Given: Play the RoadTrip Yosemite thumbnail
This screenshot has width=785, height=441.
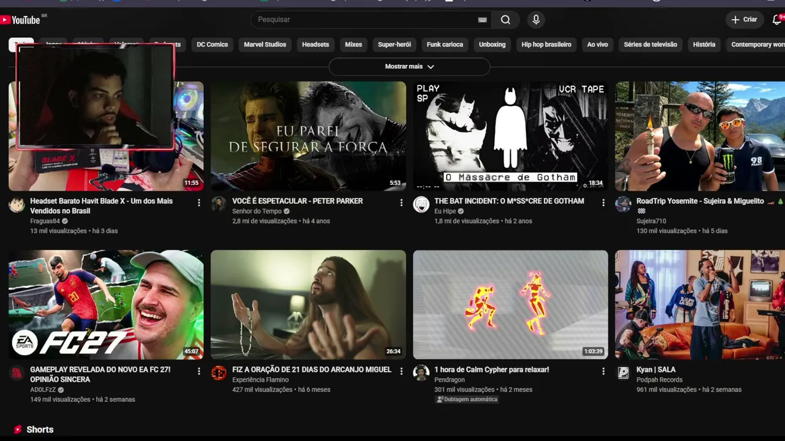Looking at the screenshot, I should click(x=700, y=136).
